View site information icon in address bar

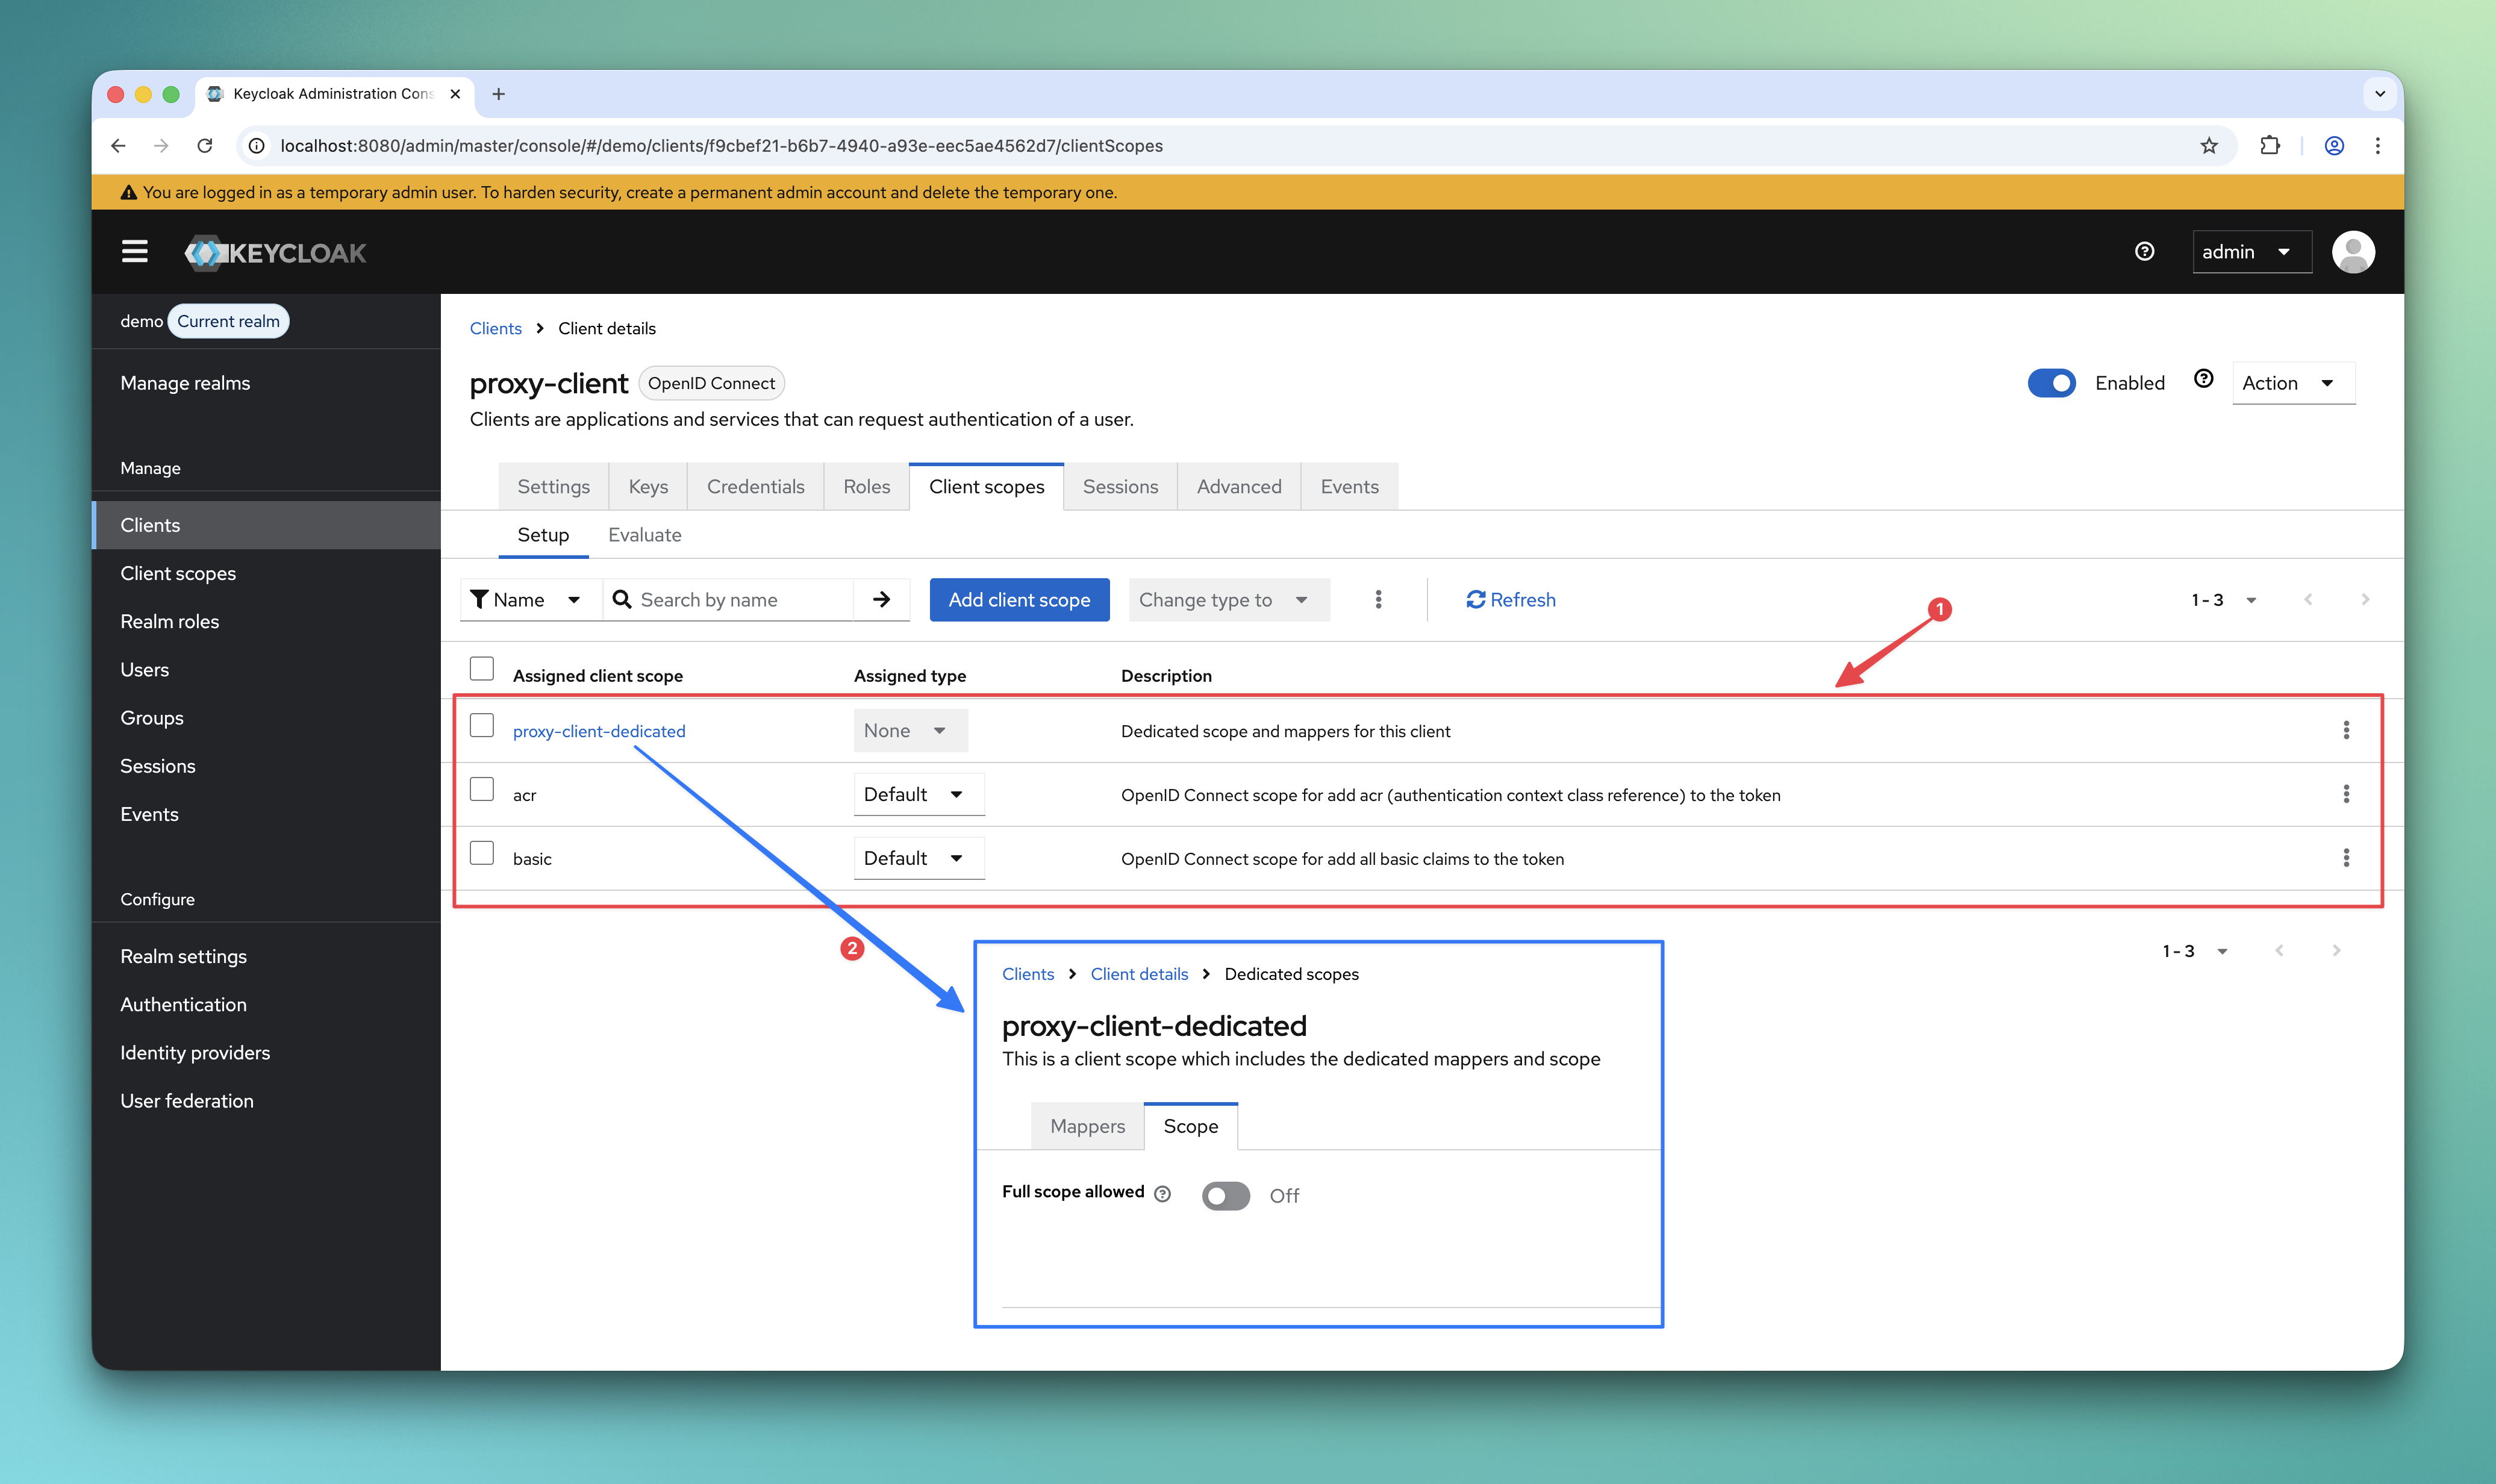257,146
